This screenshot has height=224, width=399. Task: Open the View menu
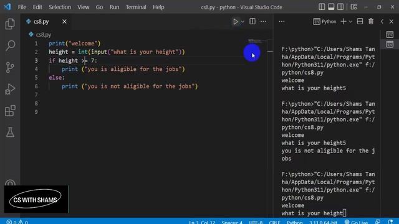point(83,7)
